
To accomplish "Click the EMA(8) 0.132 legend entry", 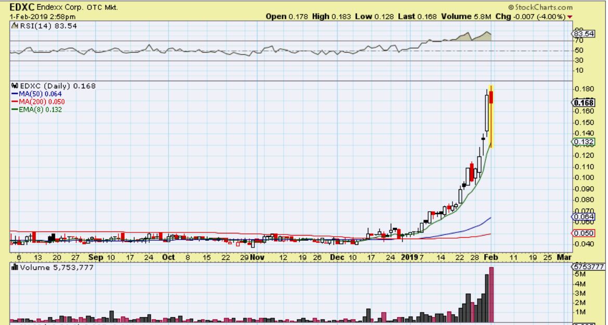I will coord(37,109).
